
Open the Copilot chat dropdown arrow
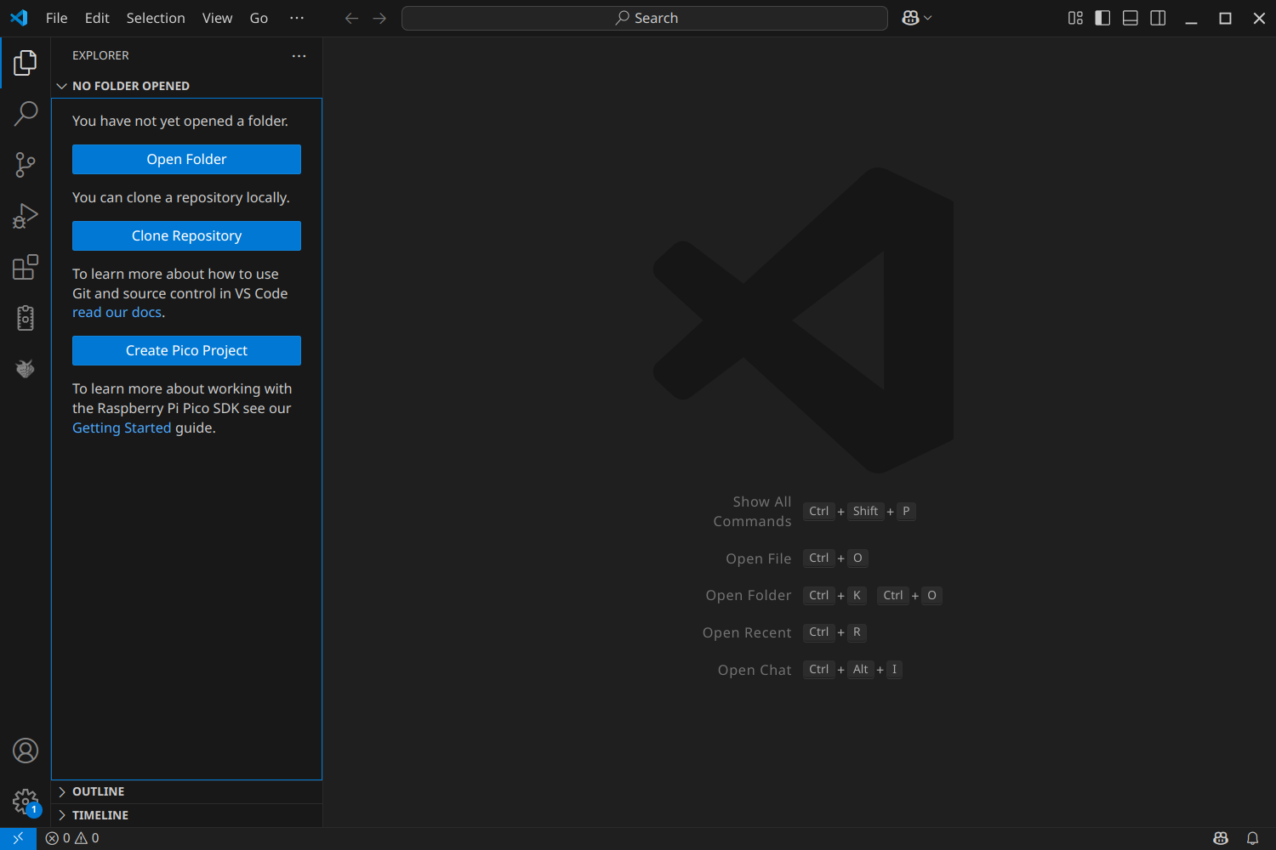click(928, 18)
